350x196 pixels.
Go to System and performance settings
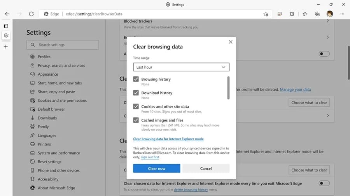click(59, 153)
